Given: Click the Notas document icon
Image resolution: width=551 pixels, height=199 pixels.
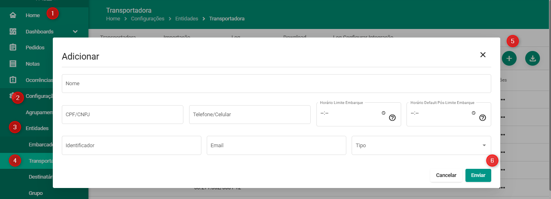Looking at the screenshot, I should pyautogui.click(x=13, y=64).
